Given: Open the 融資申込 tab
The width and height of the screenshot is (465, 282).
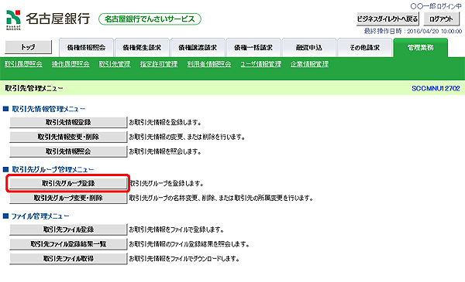Looking at the screenshot, I should pos(309,48).
